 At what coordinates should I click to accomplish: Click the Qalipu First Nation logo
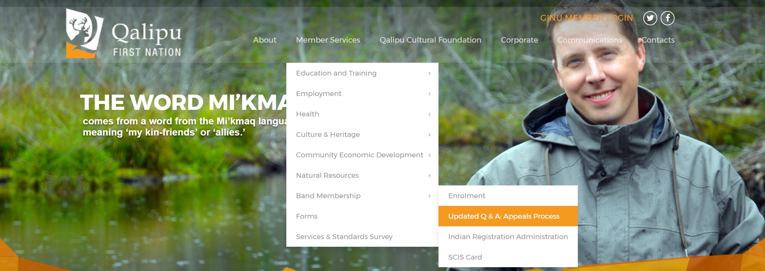(124, 34)
